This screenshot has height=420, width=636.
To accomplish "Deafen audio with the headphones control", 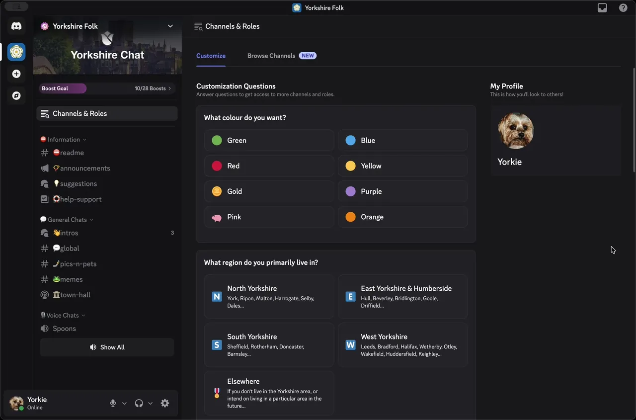I will pyautogui.click(x=139, y=403).
